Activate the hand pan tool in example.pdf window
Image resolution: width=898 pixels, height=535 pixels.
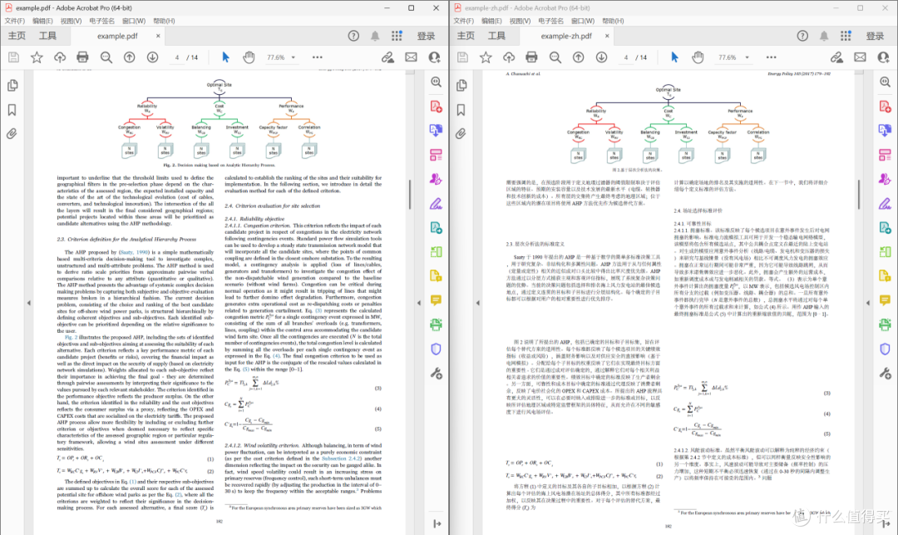coord(249,57)
